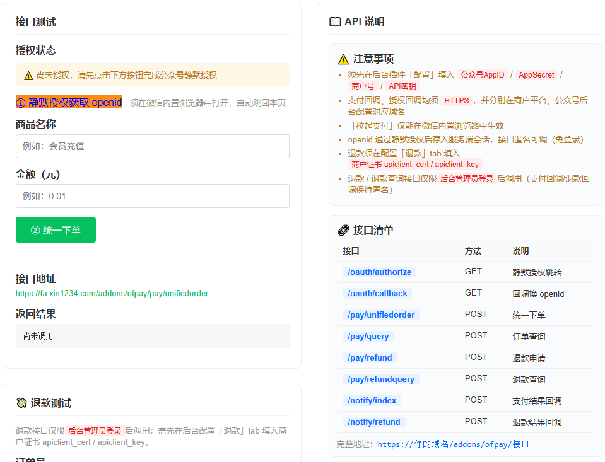Click the 统一下单 description cell in table
Viewport: 605px width, 462px height.
coord(529,315)
